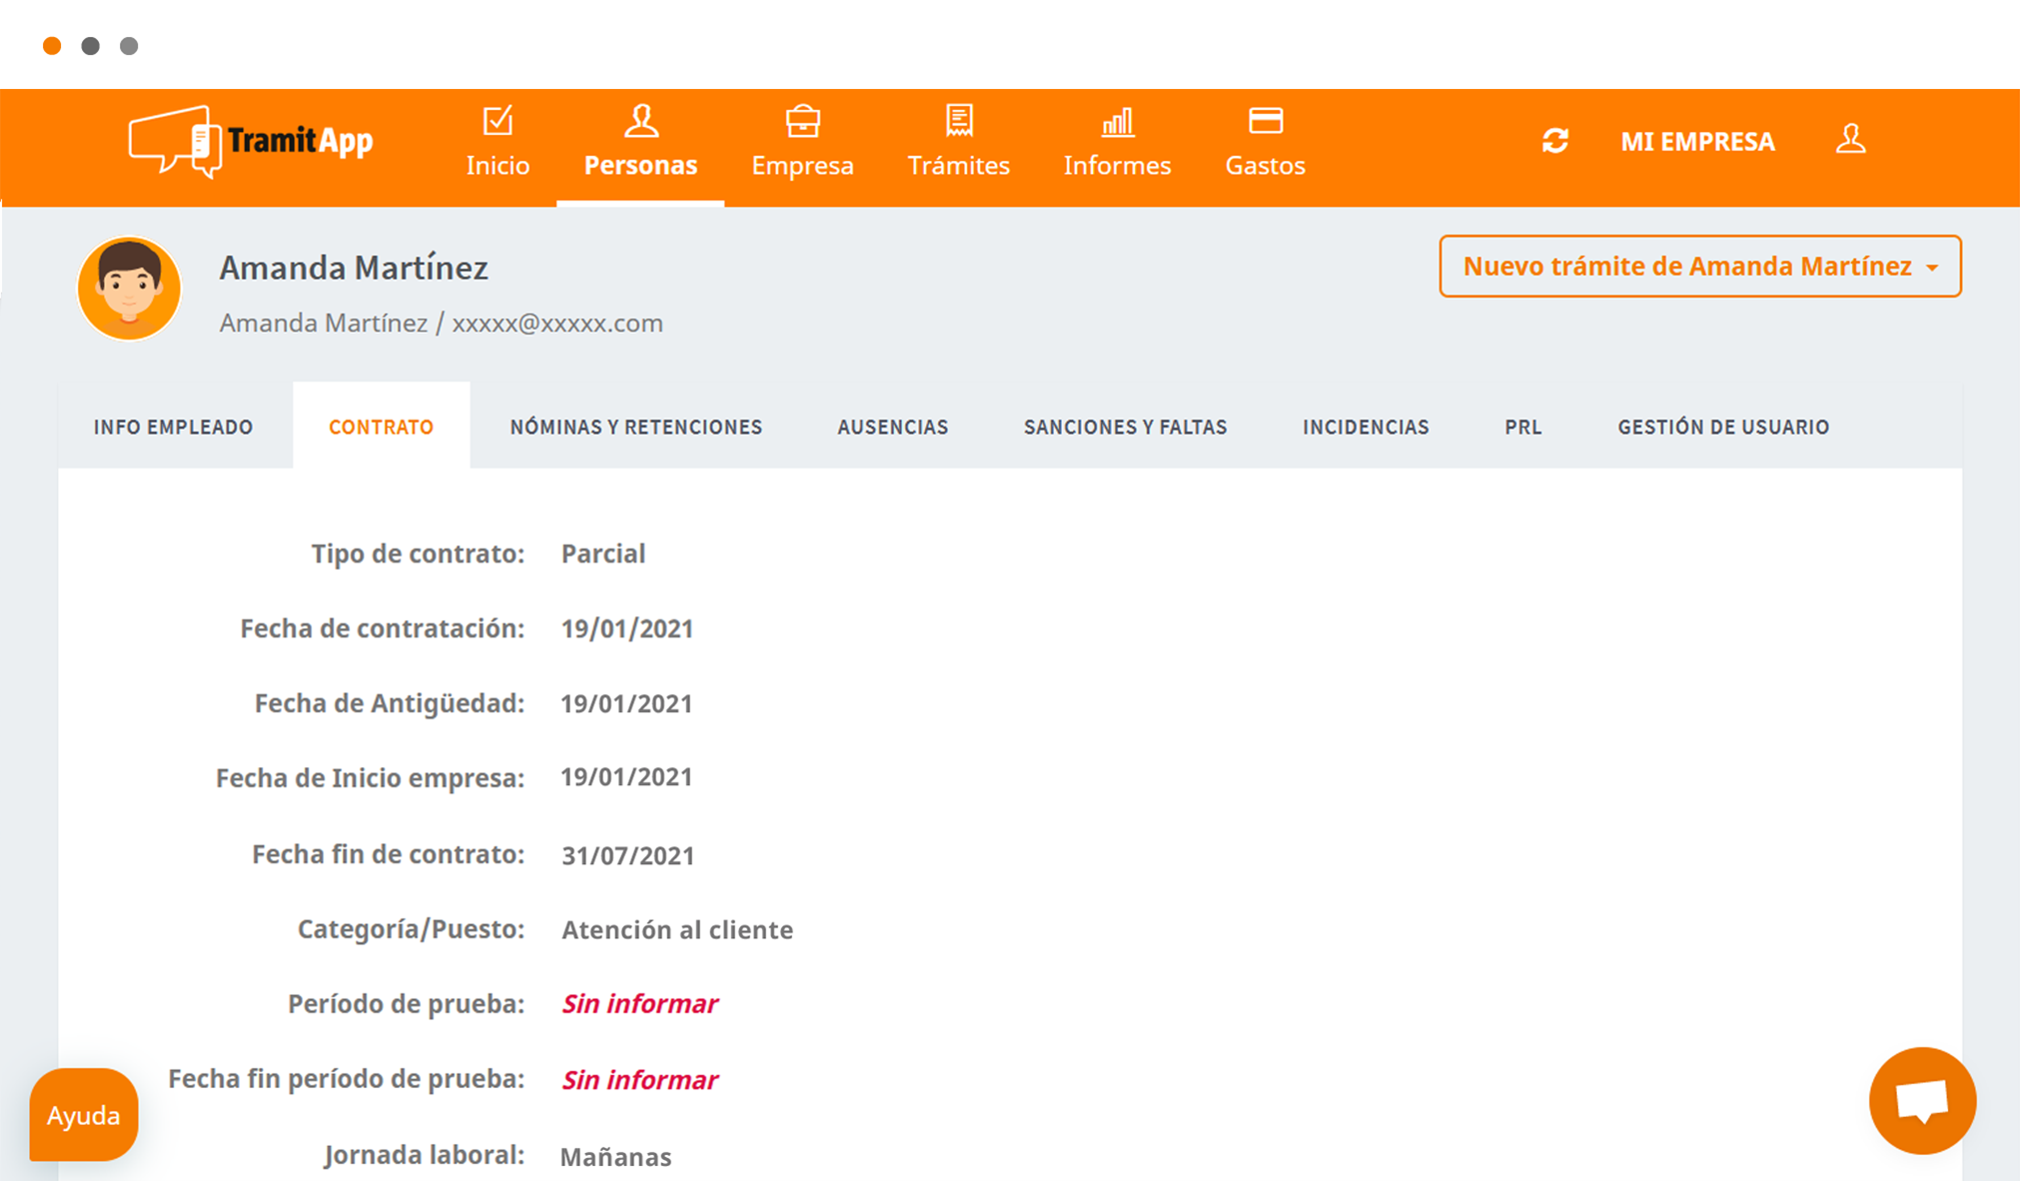Screen dimensions: 2020x1181
Task: Click the Jornada laboral label
Action: point(425,1155)
